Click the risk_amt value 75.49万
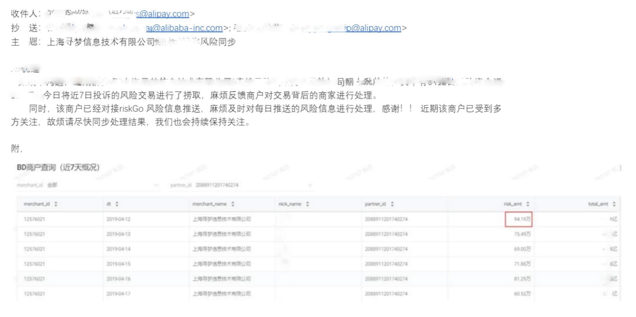 coord(522,234)
